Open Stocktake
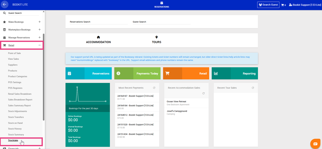 (x=13, y=140)
